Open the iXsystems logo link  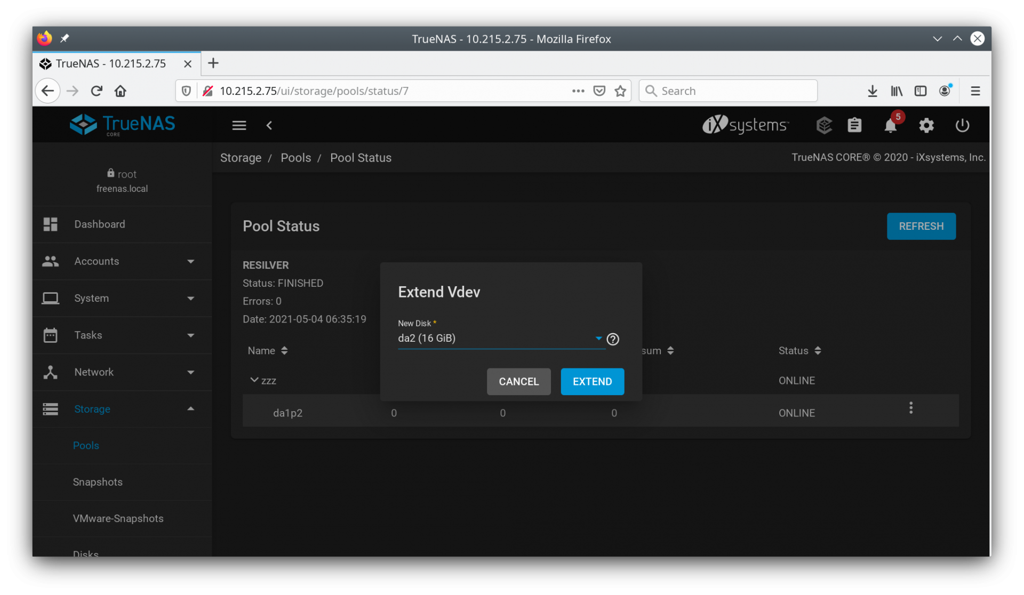pyautogui.click(x=745, y=125)
